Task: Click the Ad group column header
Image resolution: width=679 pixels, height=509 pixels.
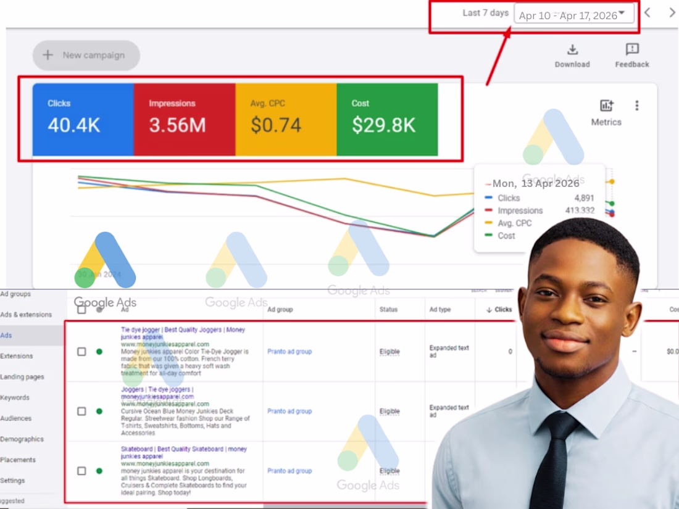Action: [280, 310]
